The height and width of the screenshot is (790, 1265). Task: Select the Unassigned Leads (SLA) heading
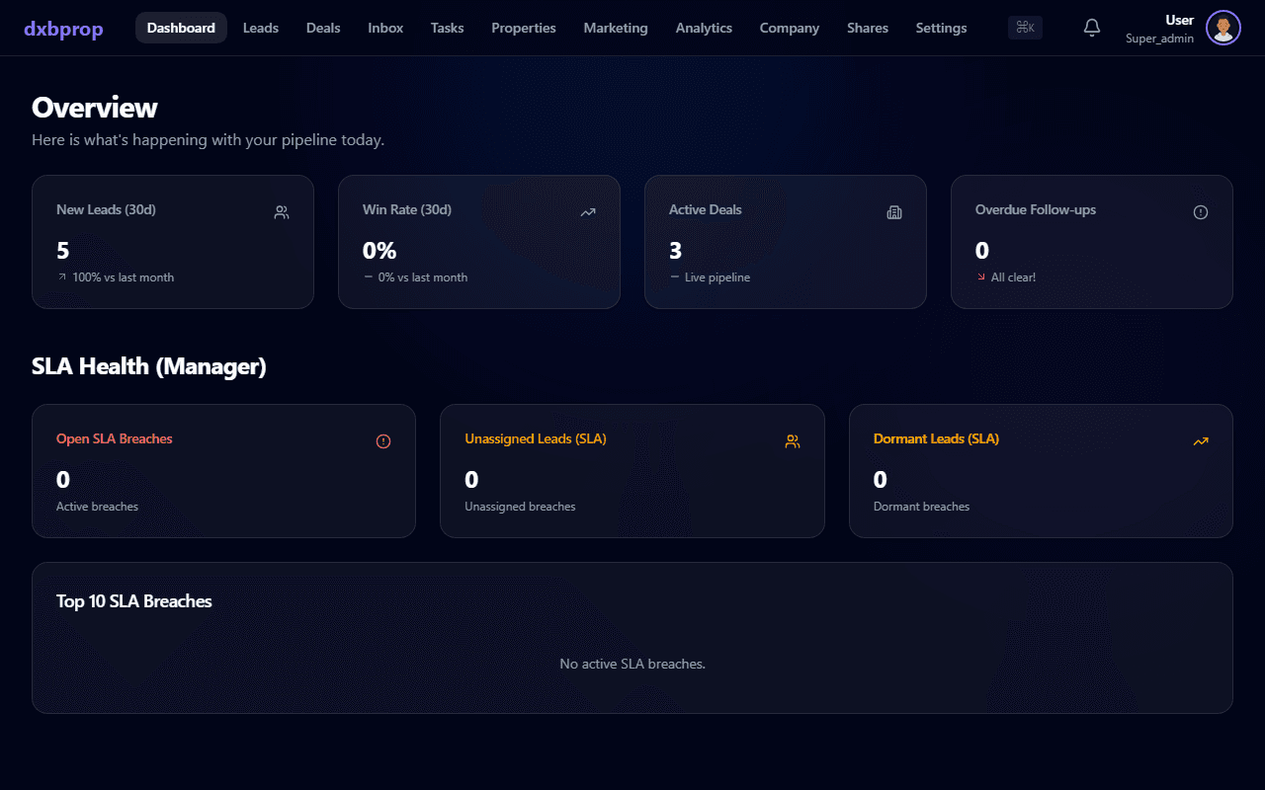[x=536, y=438]
